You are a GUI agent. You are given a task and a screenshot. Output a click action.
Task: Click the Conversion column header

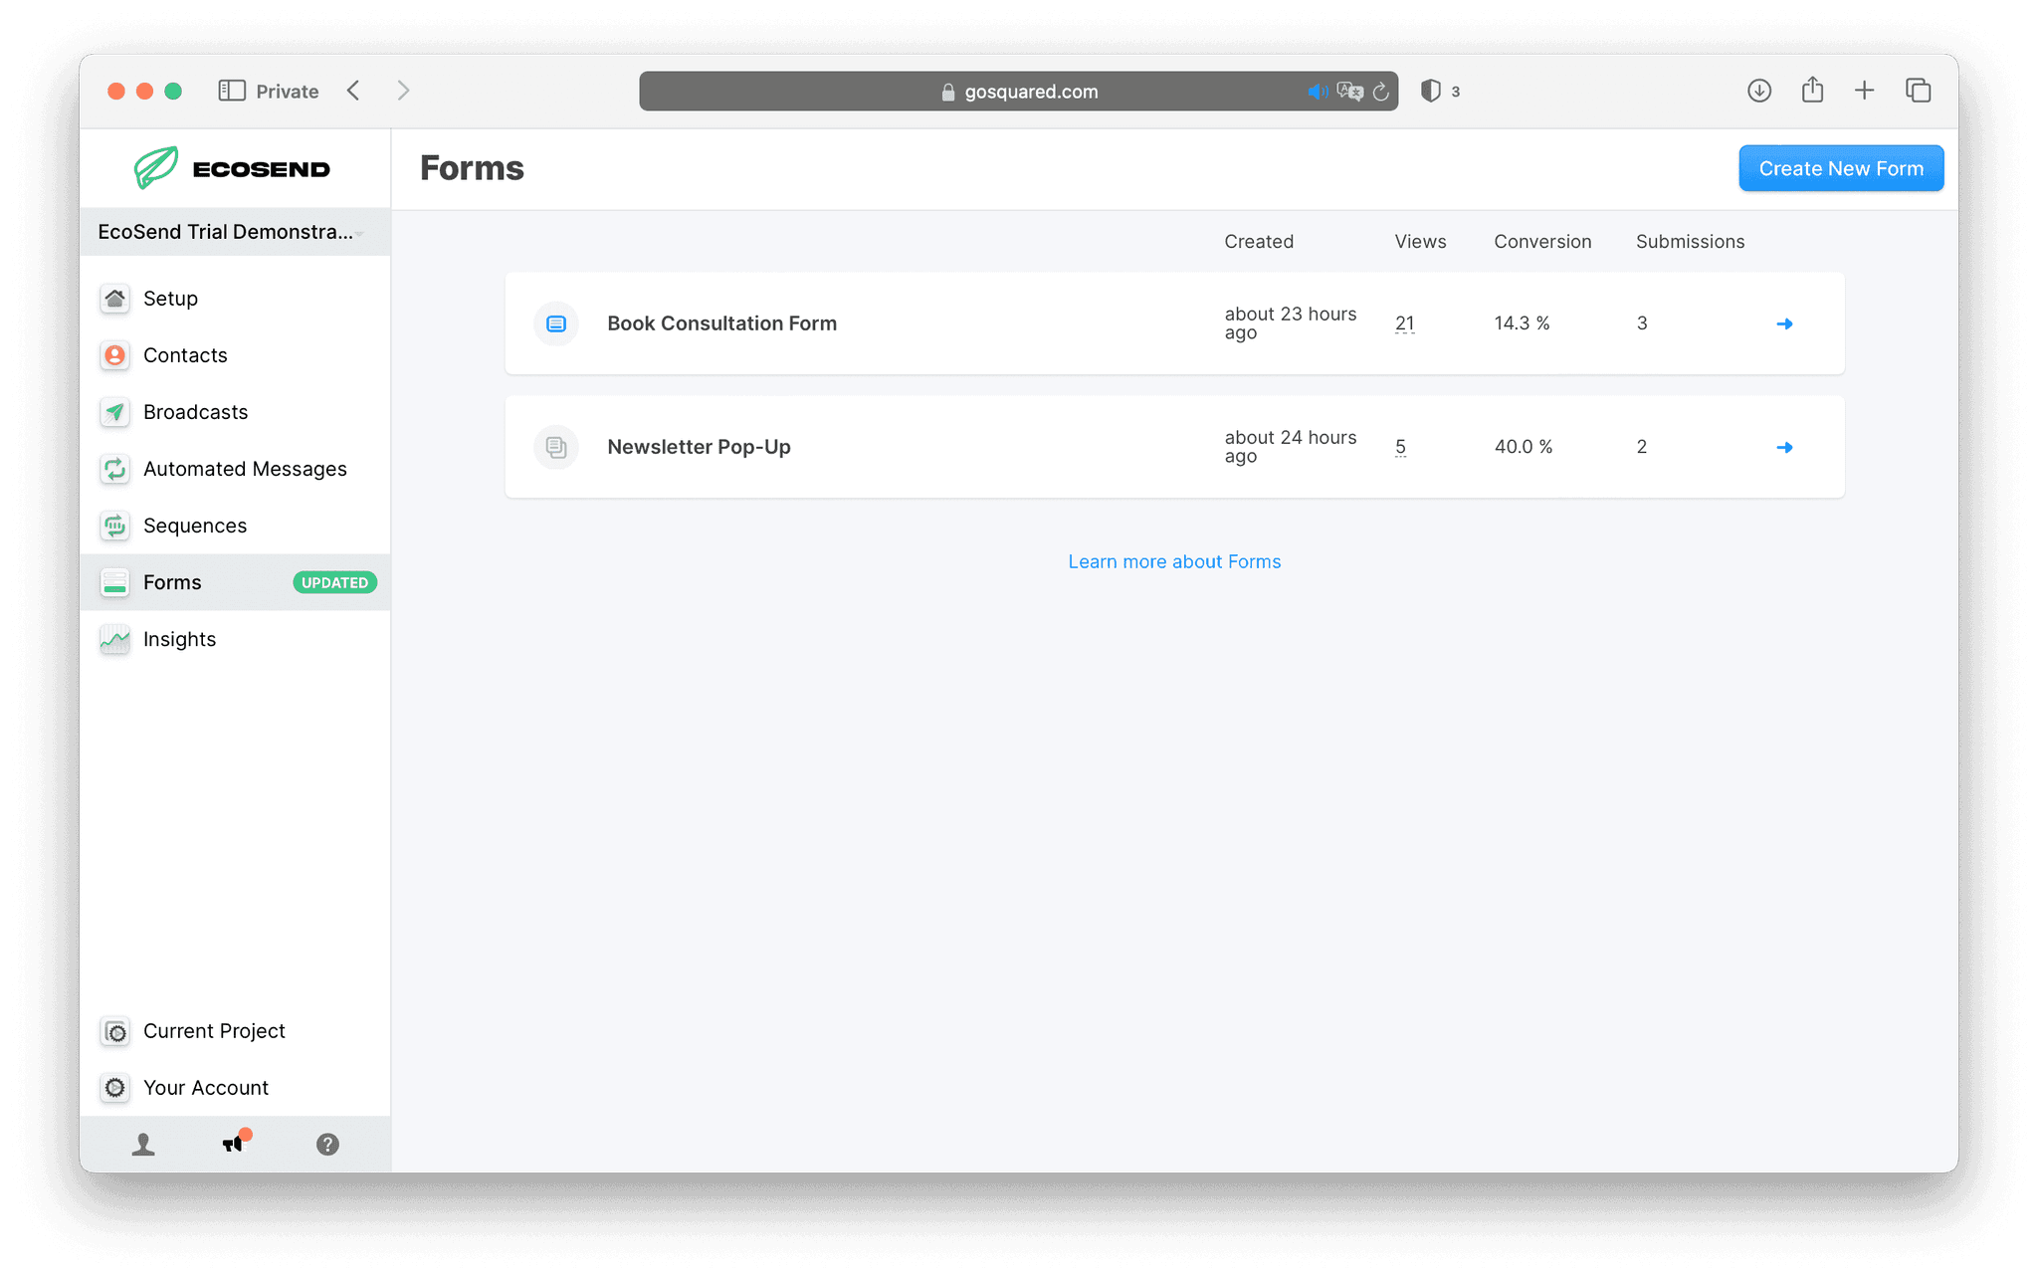1542,242
